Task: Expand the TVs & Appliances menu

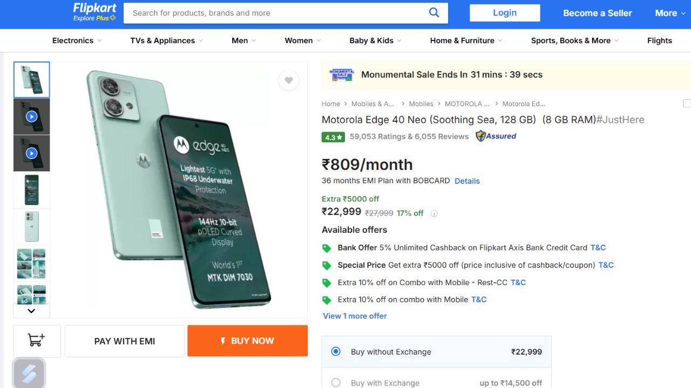Action: pos(167,40)
